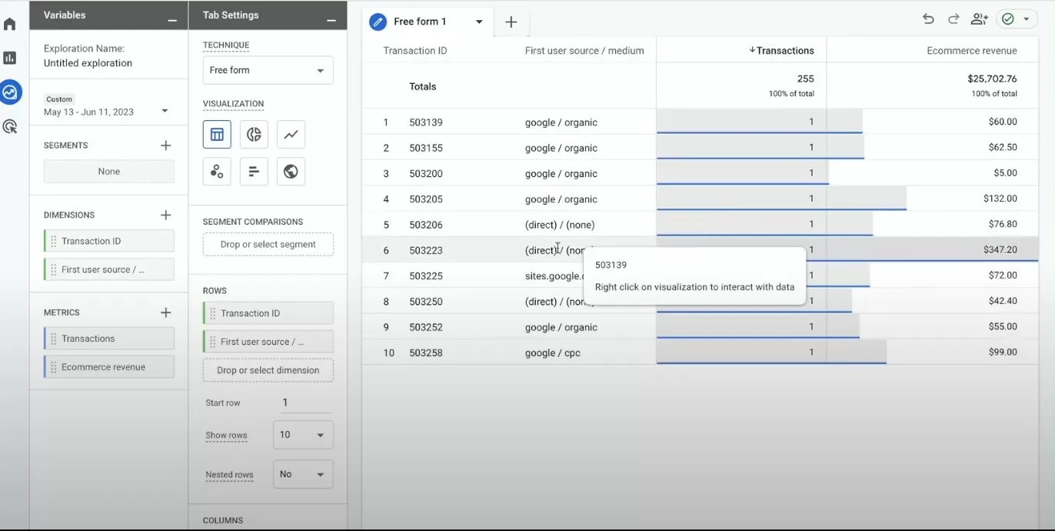Open the Explore icon in sidebar
1055x531 pixels.
(x=10, y=92)
